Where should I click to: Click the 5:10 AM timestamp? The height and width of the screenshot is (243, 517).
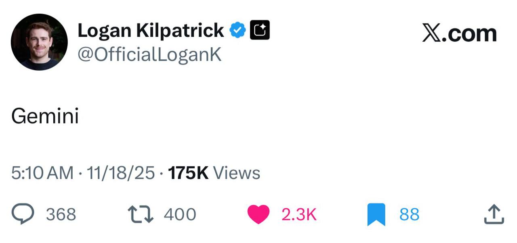click(42, 173)
